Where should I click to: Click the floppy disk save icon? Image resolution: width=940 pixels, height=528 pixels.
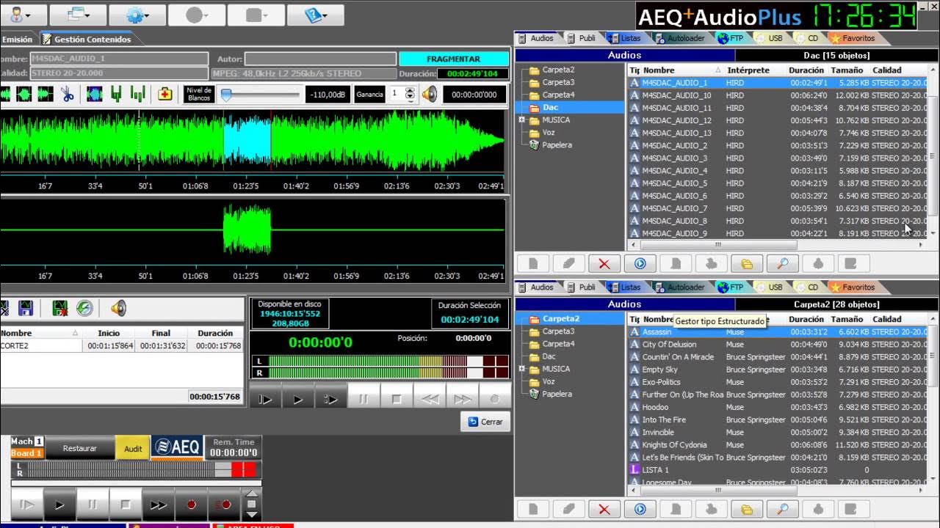(26, 308)
